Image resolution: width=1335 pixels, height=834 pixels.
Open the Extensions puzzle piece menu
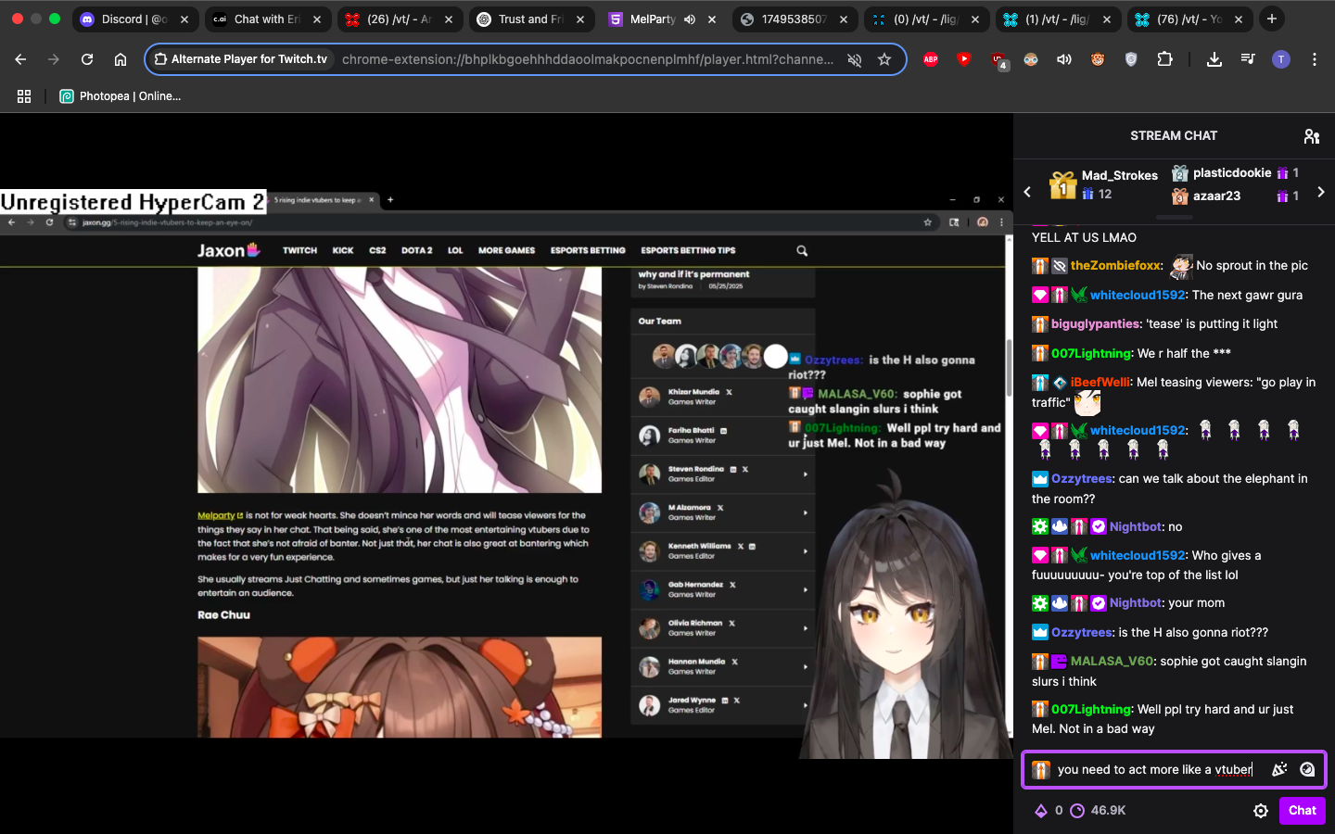click(x=1165, y=59)
